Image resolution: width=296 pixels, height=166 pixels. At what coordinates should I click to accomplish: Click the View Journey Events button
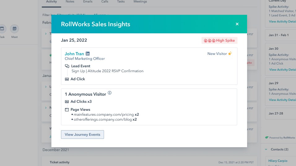82,135
